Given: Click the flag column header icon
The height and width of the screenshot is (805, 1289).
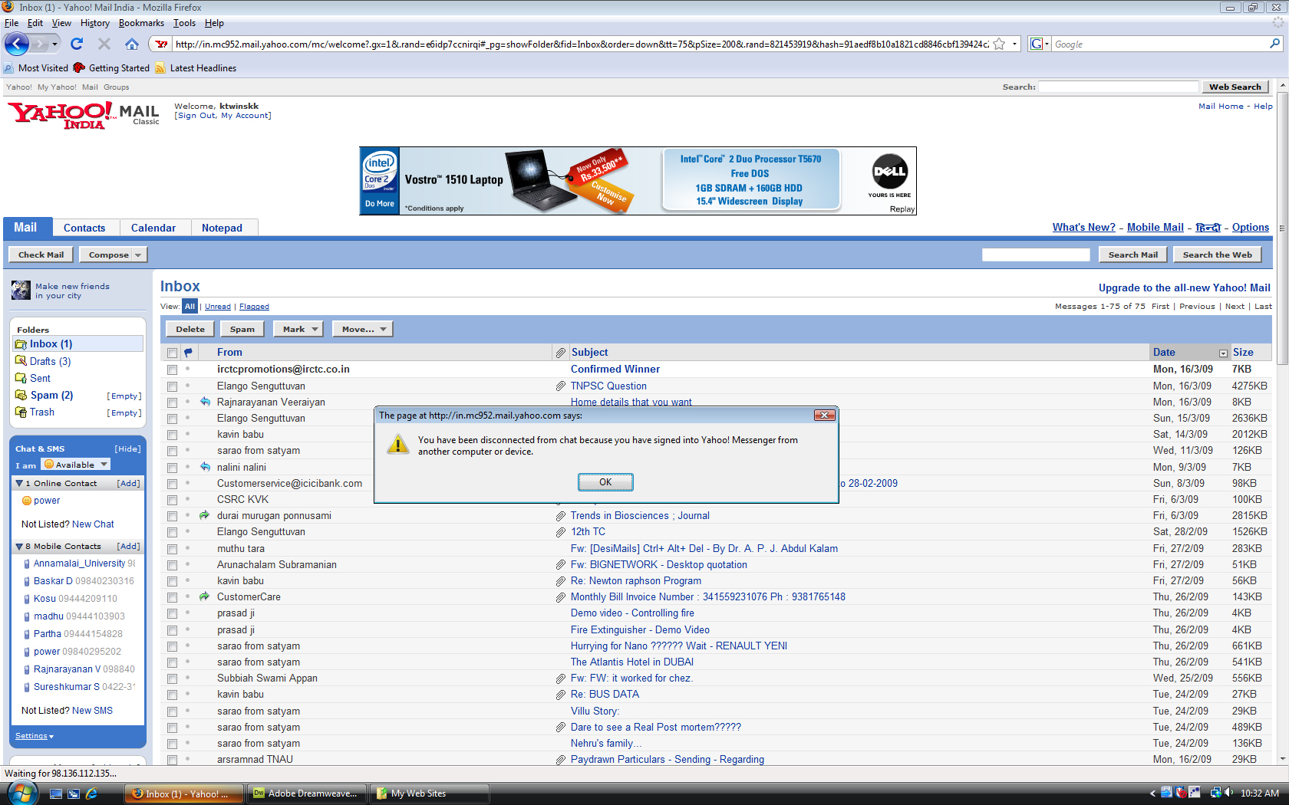Looking at the screenshot, I should pyautogui.click(x=188, y=353).
